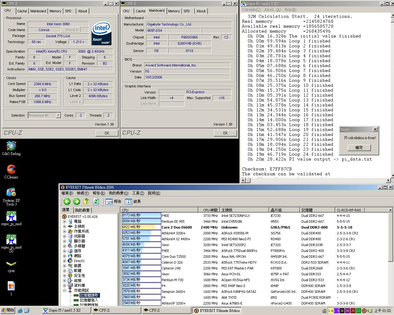Open EVEREST 工具(T) tools menu

pyautogui.click(x=138, y=193)
